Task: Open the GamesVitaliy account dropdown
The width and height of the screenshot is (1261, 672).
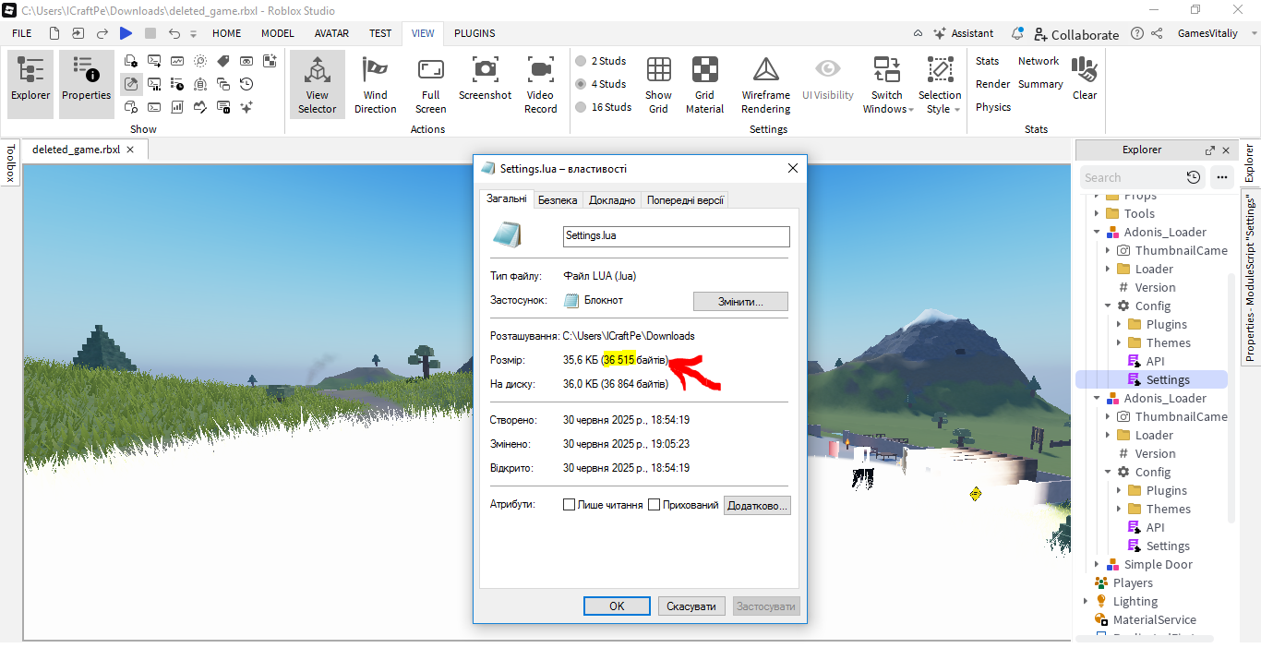Action: point(1215,33)
